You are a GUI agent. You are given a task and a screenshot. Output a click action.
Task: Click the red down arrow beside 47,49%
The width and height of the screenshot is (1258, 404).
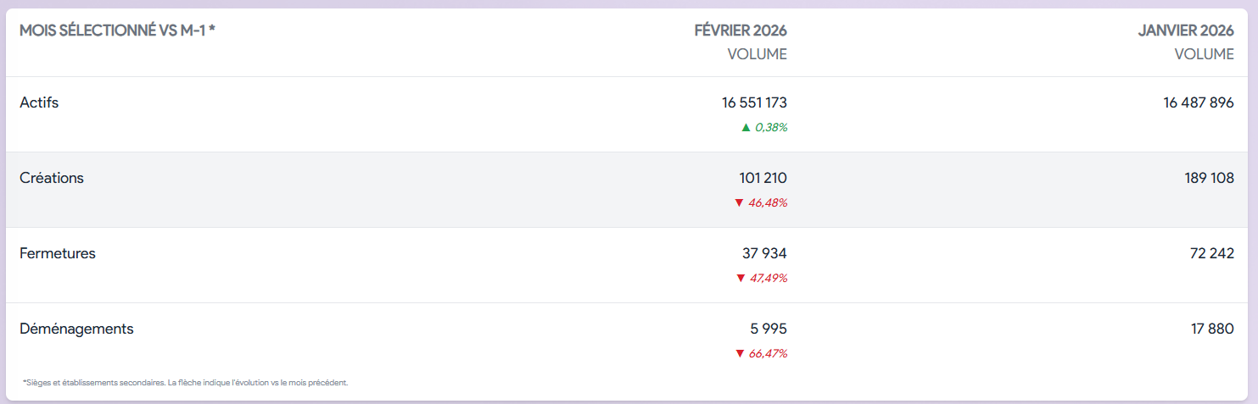(740, 279)
